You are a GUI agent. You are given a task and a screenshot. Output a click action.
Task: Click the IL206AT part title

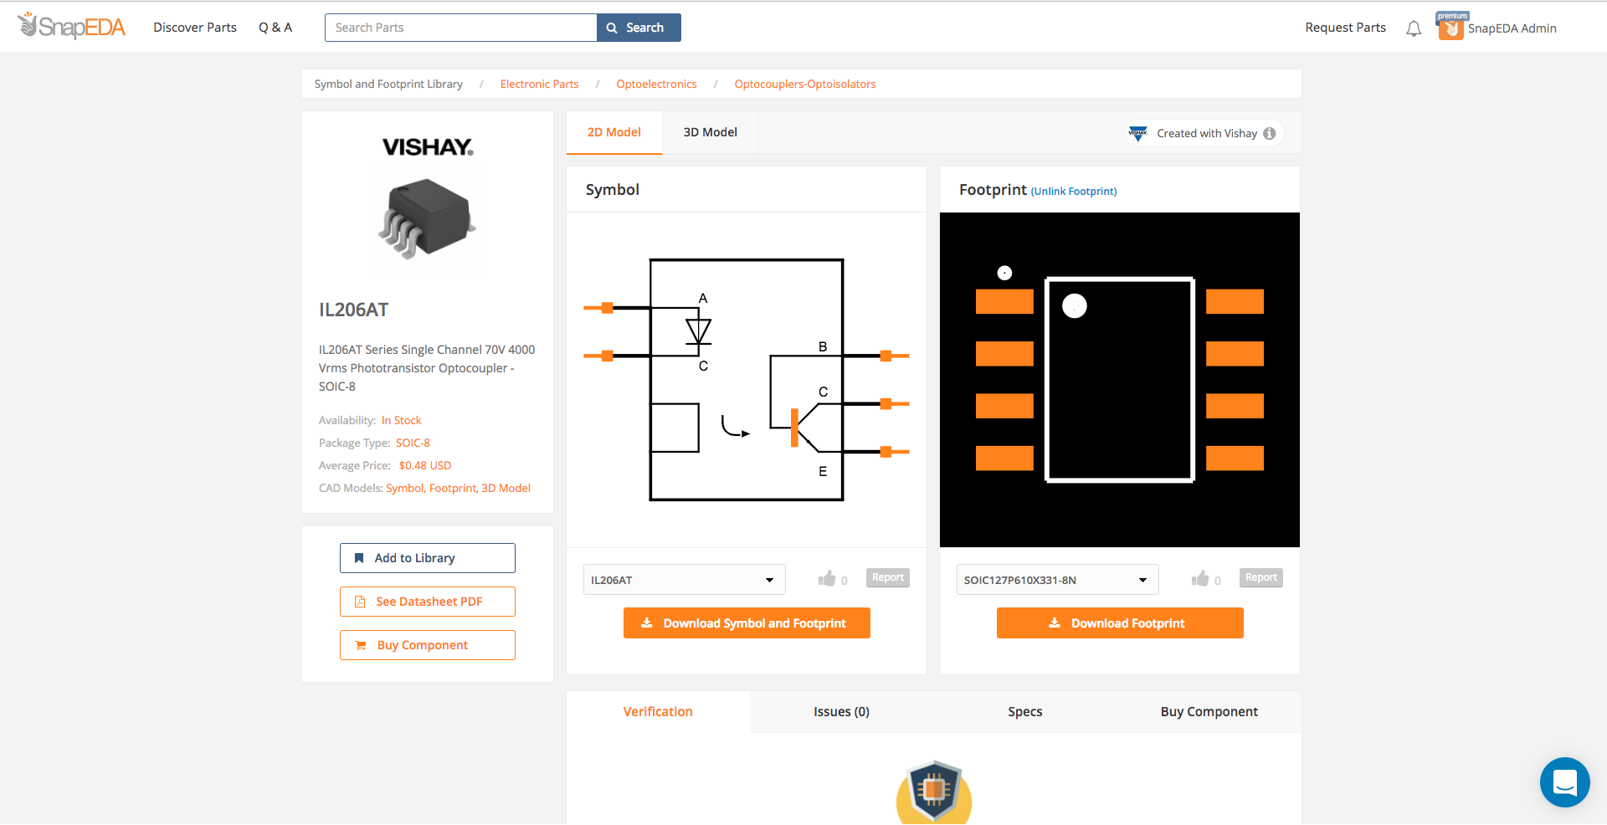[x=354, y=310]
